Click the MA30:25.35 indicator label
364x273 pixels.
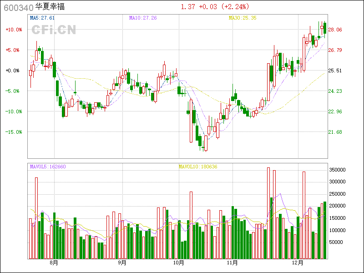tap(243, 18)
